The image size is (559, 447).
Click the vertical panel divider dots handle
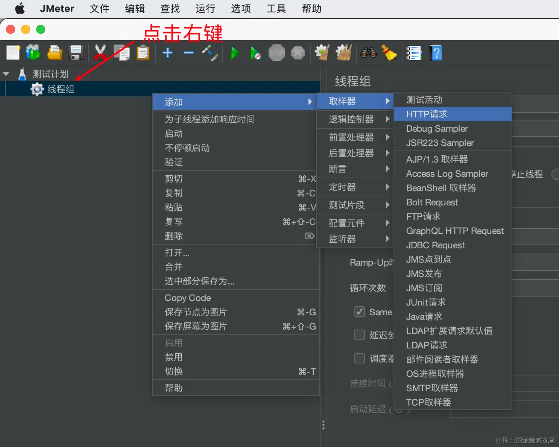point(323,425)
